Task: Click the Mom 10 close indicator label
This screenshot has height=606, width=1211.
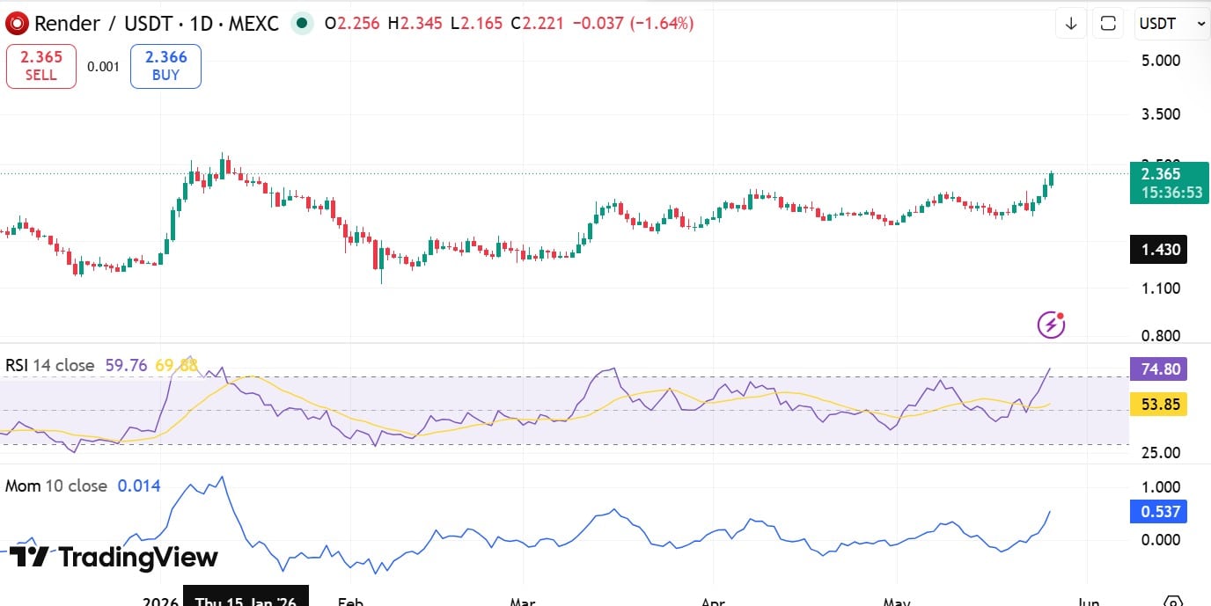Action: (x=56, y=486)
